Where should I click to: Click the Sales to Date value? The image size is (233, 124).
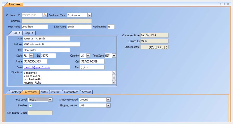154,47
